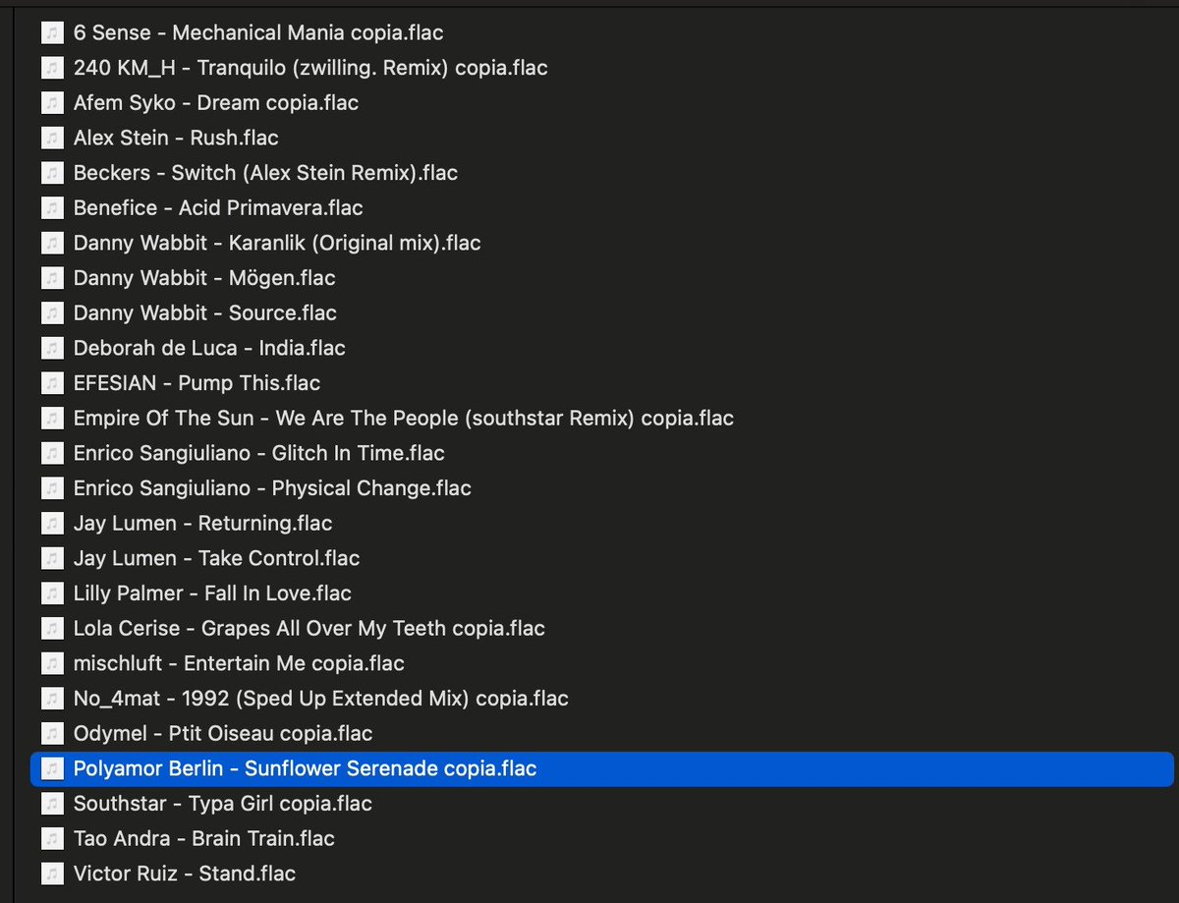
Task: Click the audio icon of Deborah de Luca - India
Action: (x=51, y=348)
